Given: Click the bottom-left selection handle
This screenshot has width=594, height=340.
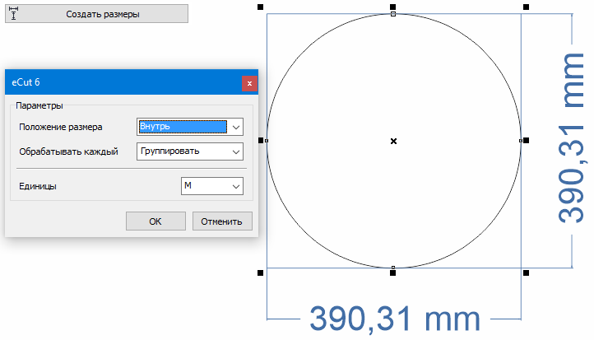Looking at the screenshot, I should pyautogui.click(x=261, y=272).
